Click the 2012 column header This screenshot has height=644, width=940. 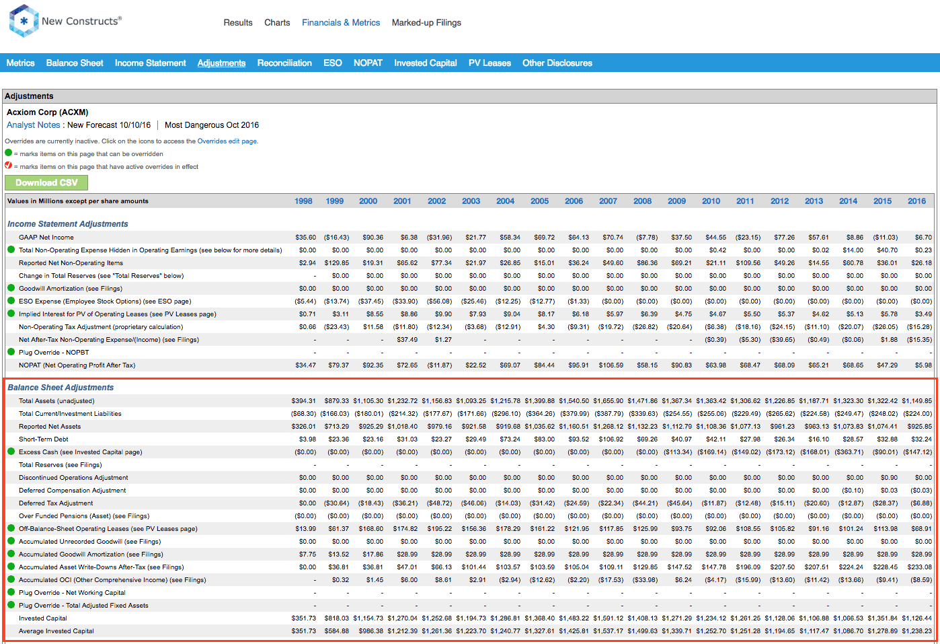[779, 201]
